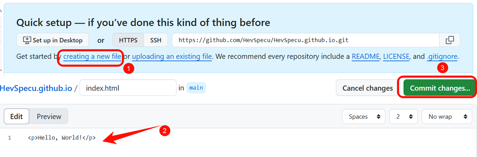
Task: Expand the indent size 2 dropdown
Action: pos(403,117)
